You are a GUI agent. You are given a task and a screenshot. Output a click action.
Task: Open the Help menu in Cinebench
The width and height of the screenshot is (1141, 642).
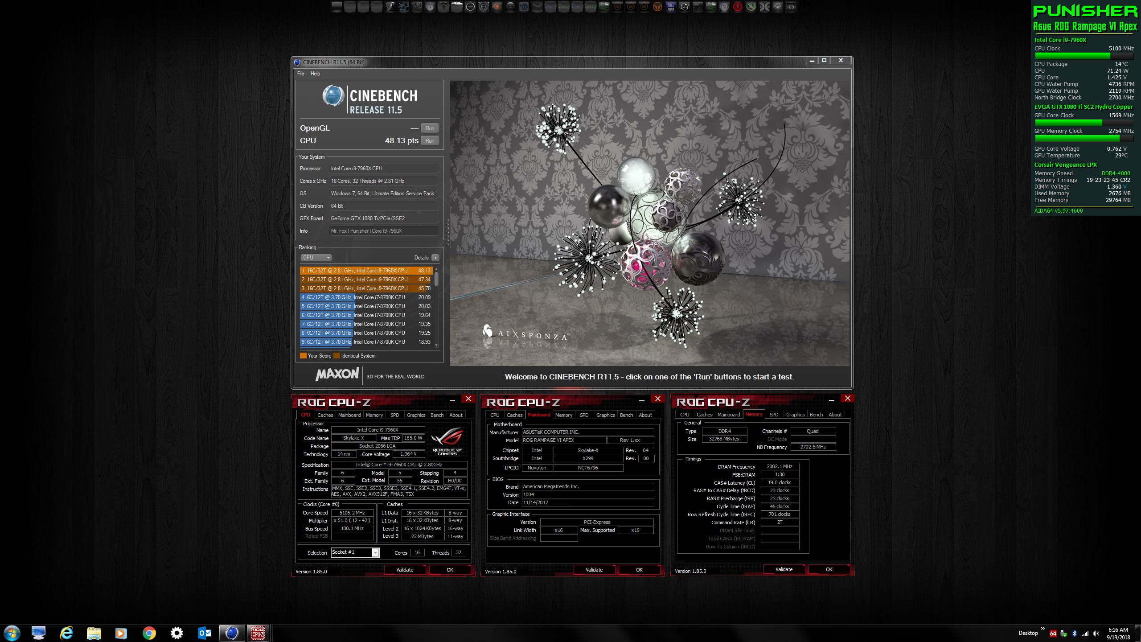pyautogui.click(x=315, y=74)
